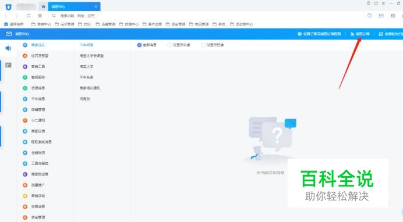This screenshot has width=403, height=222.
Task: Select the 千牛头条 subcategory
Action: [x=86, y=77]
